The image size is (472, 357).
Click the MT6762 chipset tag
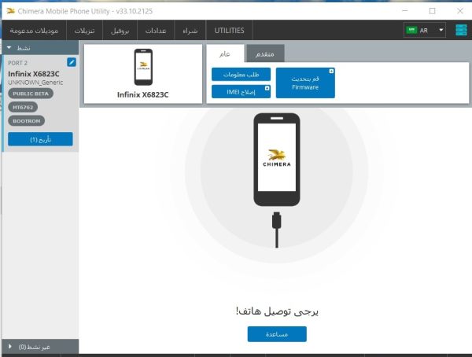click(23, 107)
